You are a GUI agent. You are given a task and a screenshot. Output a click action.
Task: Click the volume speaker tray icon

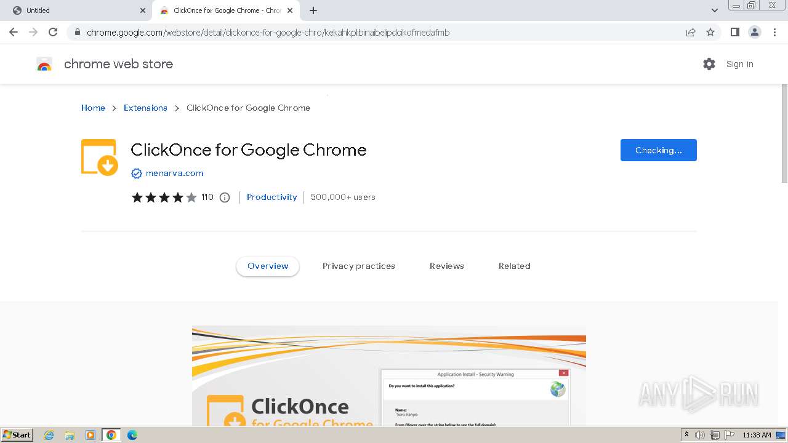coord(700,435)
